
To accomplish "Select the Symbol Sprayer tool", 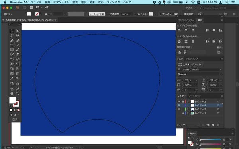I will (12, 83).
